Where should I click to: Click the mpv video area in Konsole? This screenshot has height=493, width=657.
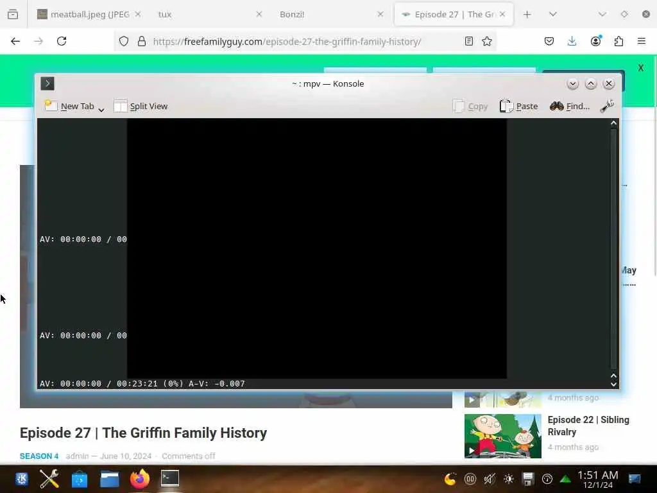pos(317,248)
